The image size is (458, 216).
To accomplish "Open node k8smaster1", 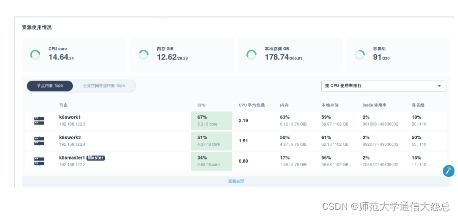I will coord(72,158).
